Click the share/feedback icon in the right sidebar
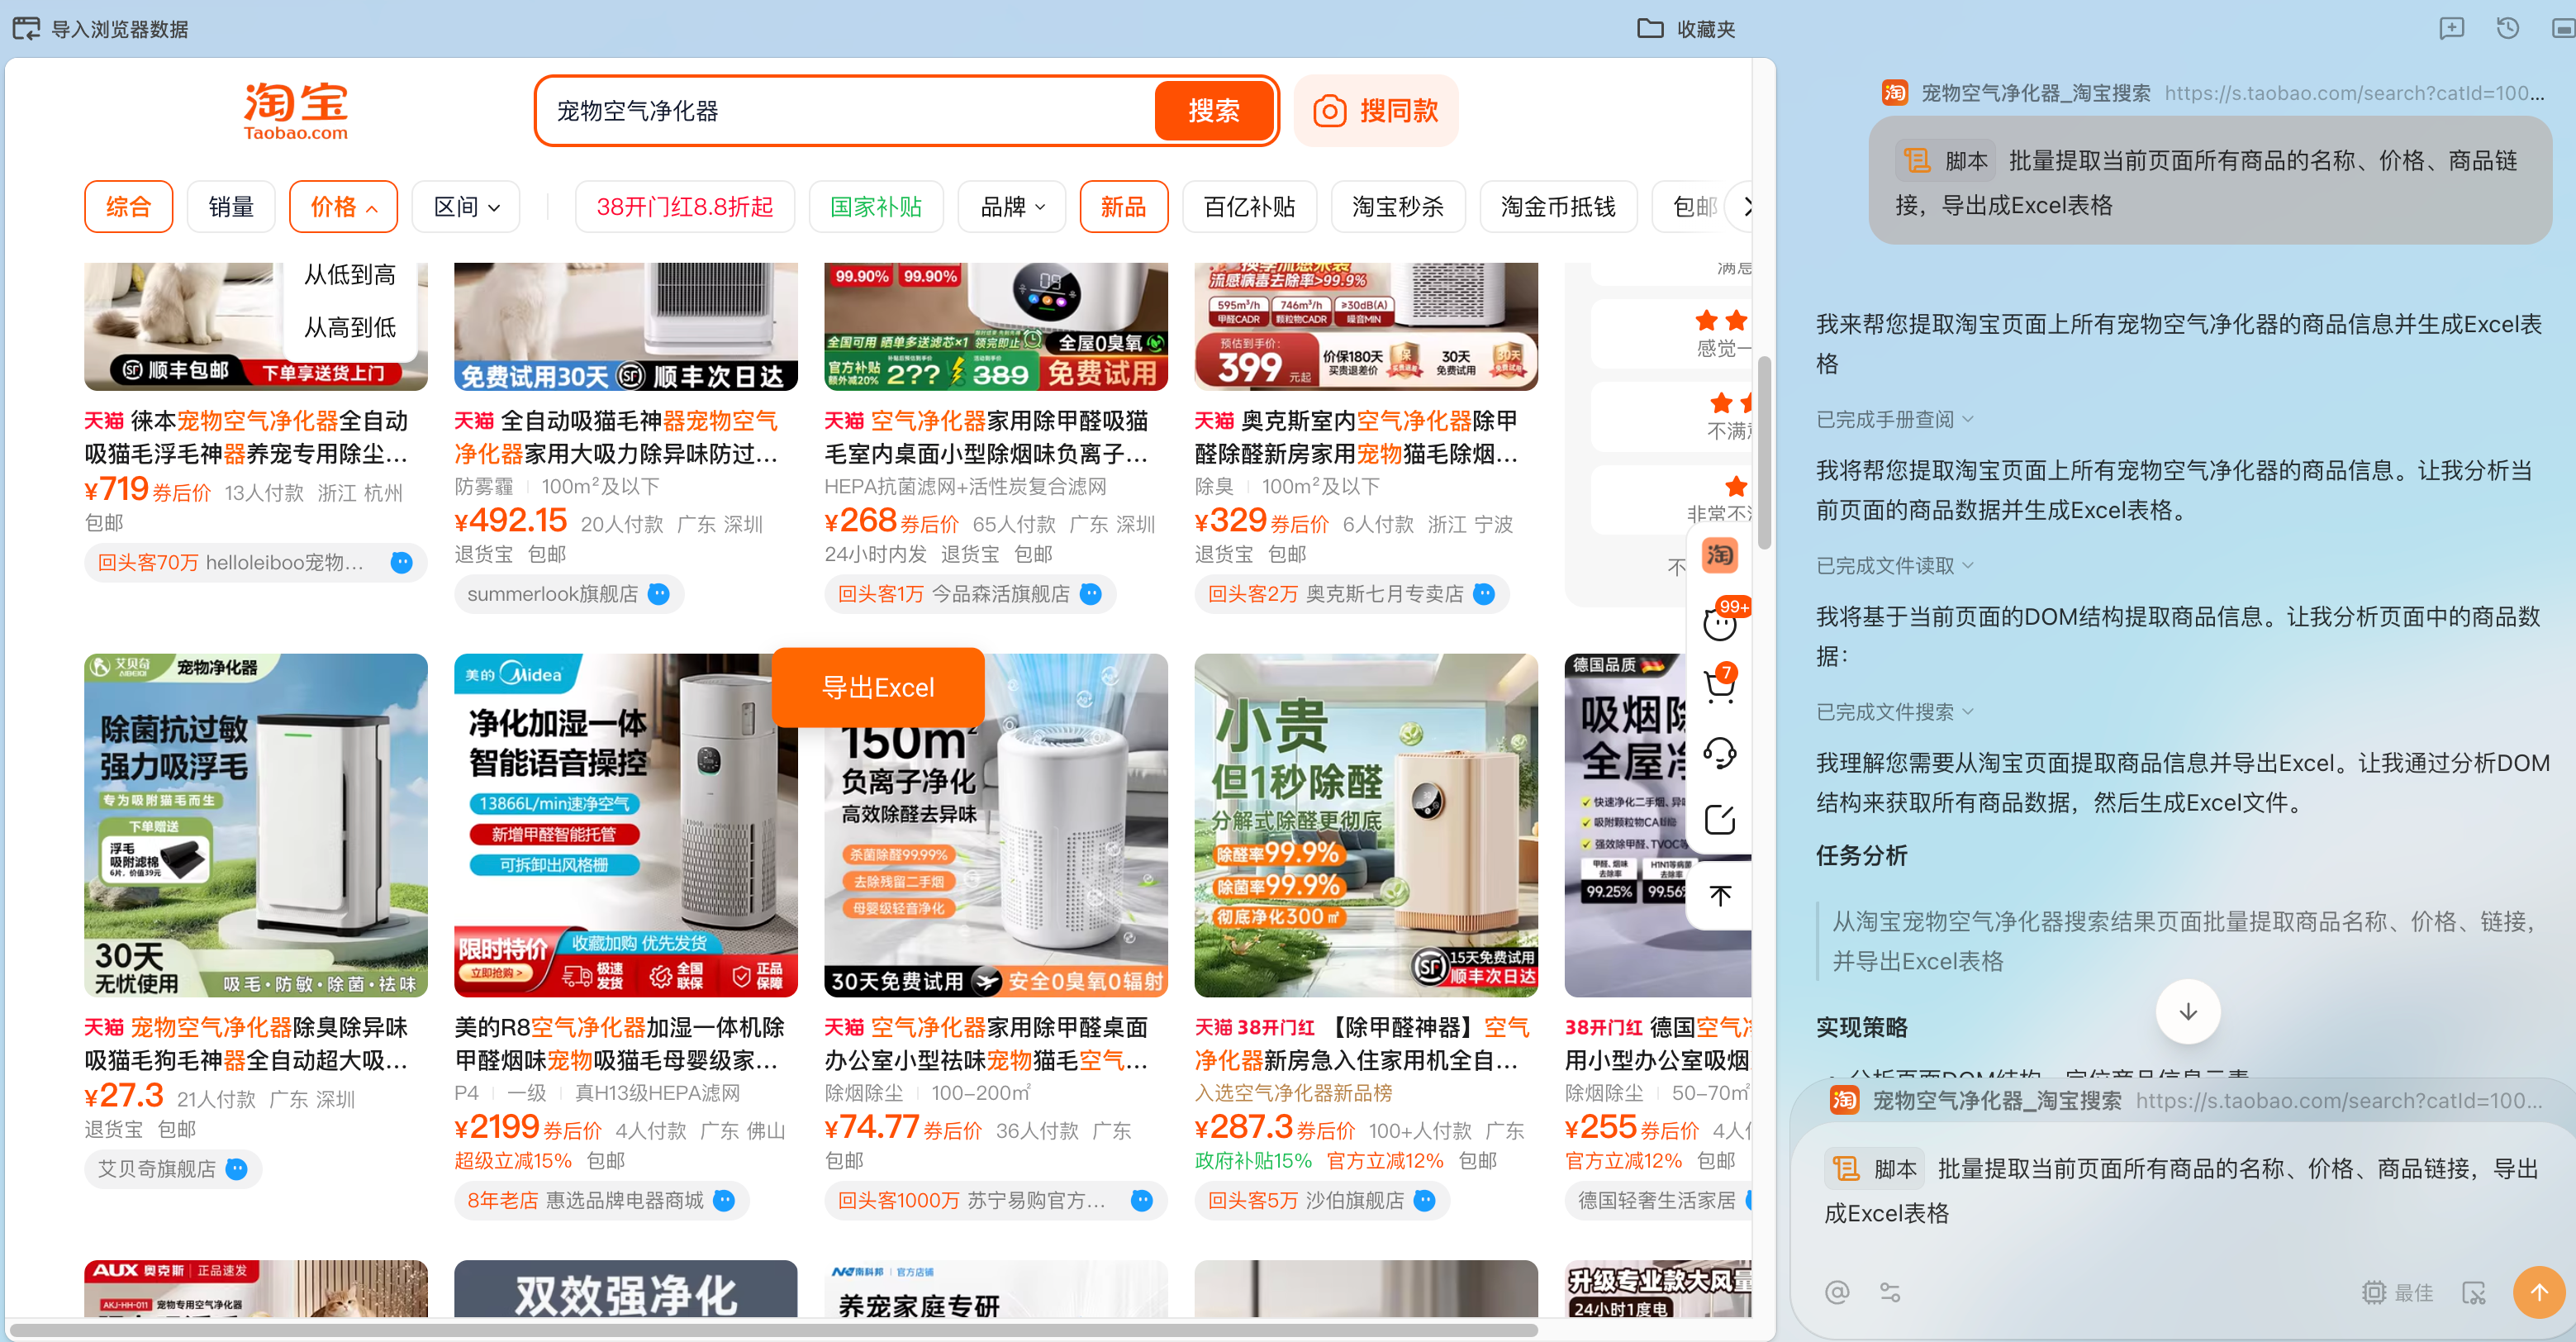 [1720, 820]
